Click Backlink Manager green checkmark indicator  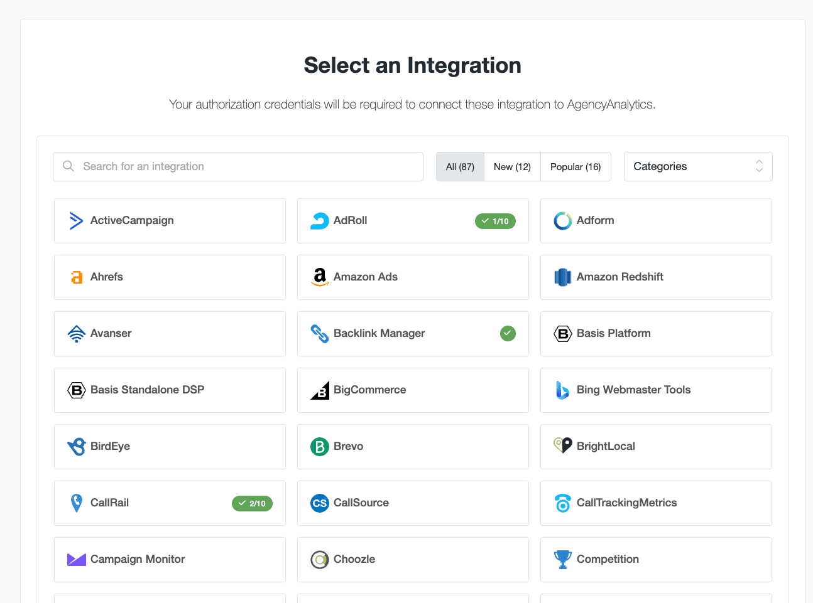point(508,334)
